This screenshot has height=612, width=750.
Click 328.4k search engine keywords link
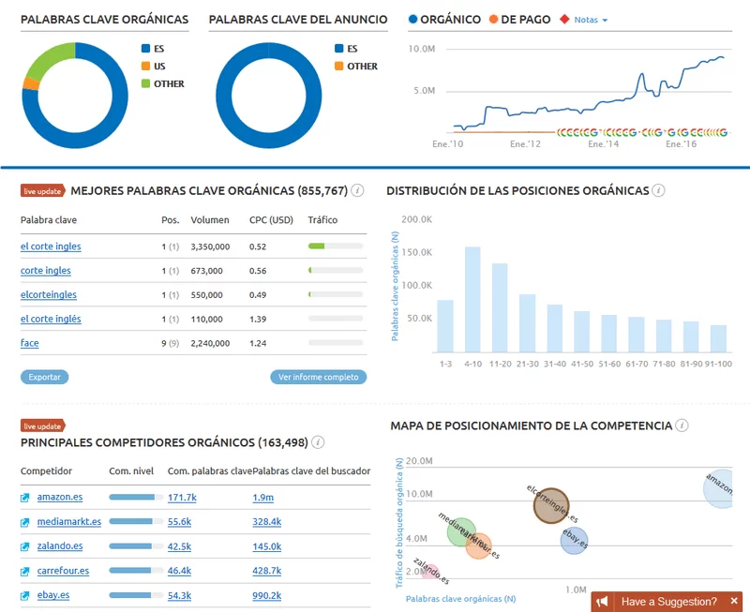point(267,522)
